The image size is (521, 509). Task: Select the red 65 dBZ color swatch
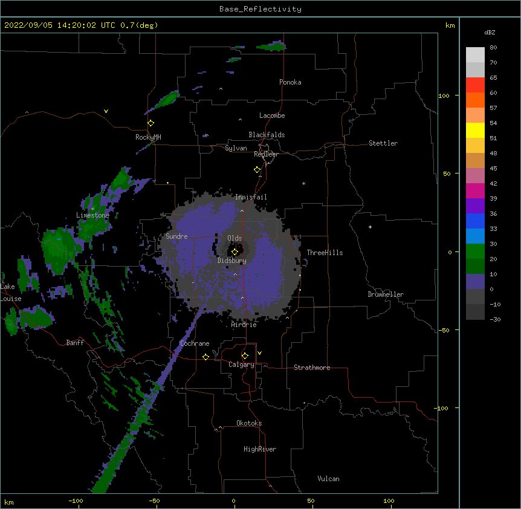475,85
